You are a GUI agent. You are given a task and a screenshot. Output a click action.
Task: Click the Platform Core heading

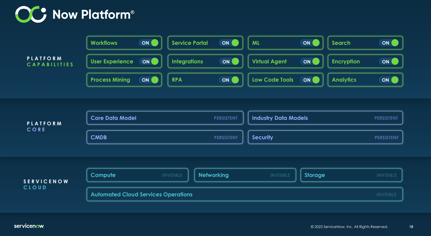pos(44,126)
